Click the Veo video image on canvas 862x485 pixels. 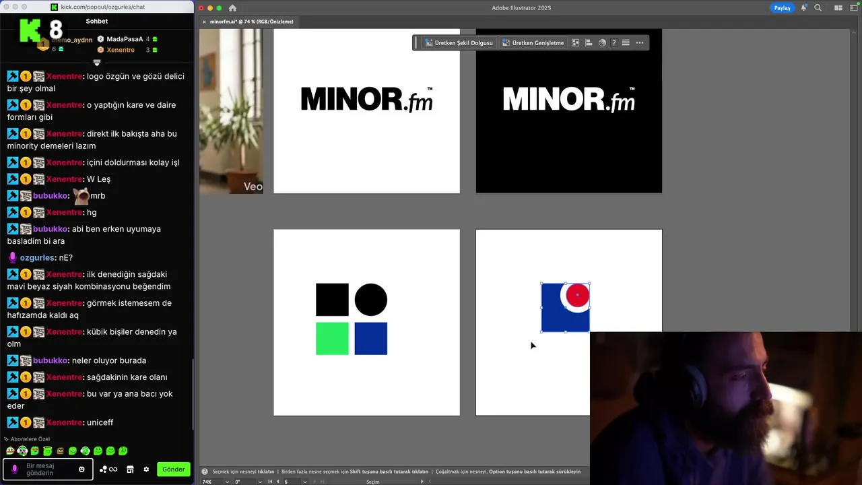pos(231,111)
